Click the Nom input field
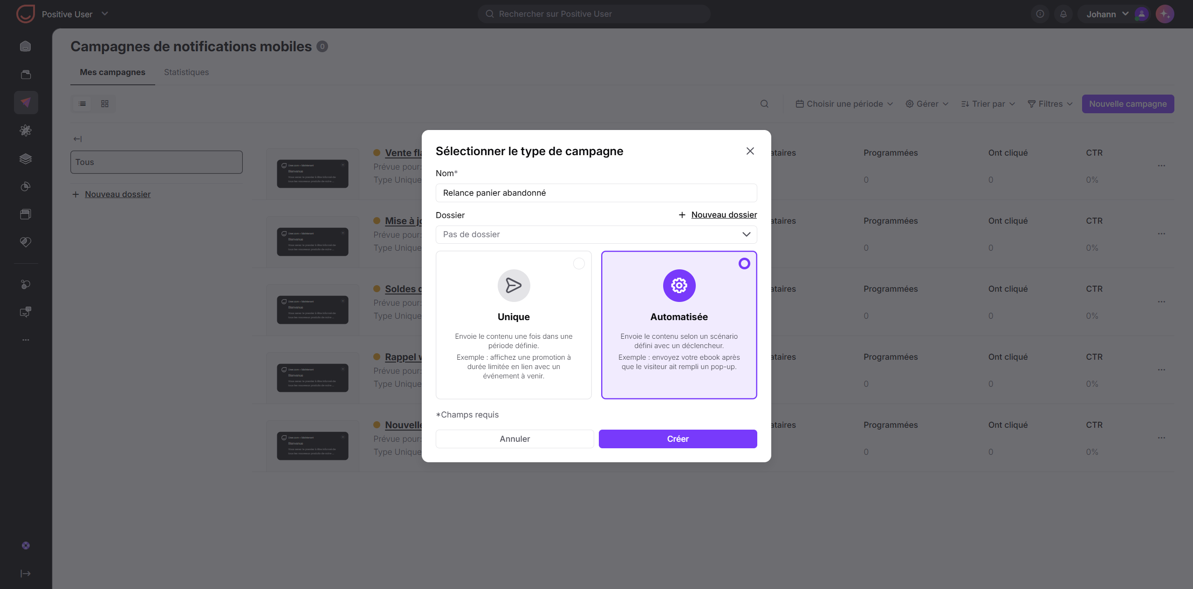The height and width of the screenshot is (589, 1193). pos(596,193)
